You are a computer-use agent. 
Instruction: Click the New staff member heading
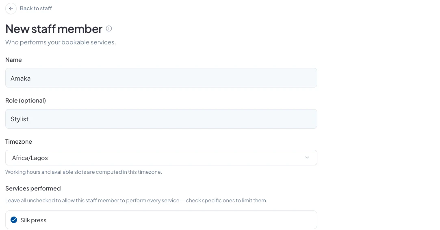coord(54,29)
